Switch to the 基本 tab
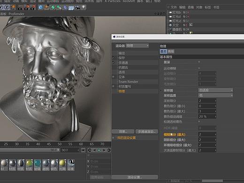The height and width of the screenshot is (183, 244). coord(163,51)
